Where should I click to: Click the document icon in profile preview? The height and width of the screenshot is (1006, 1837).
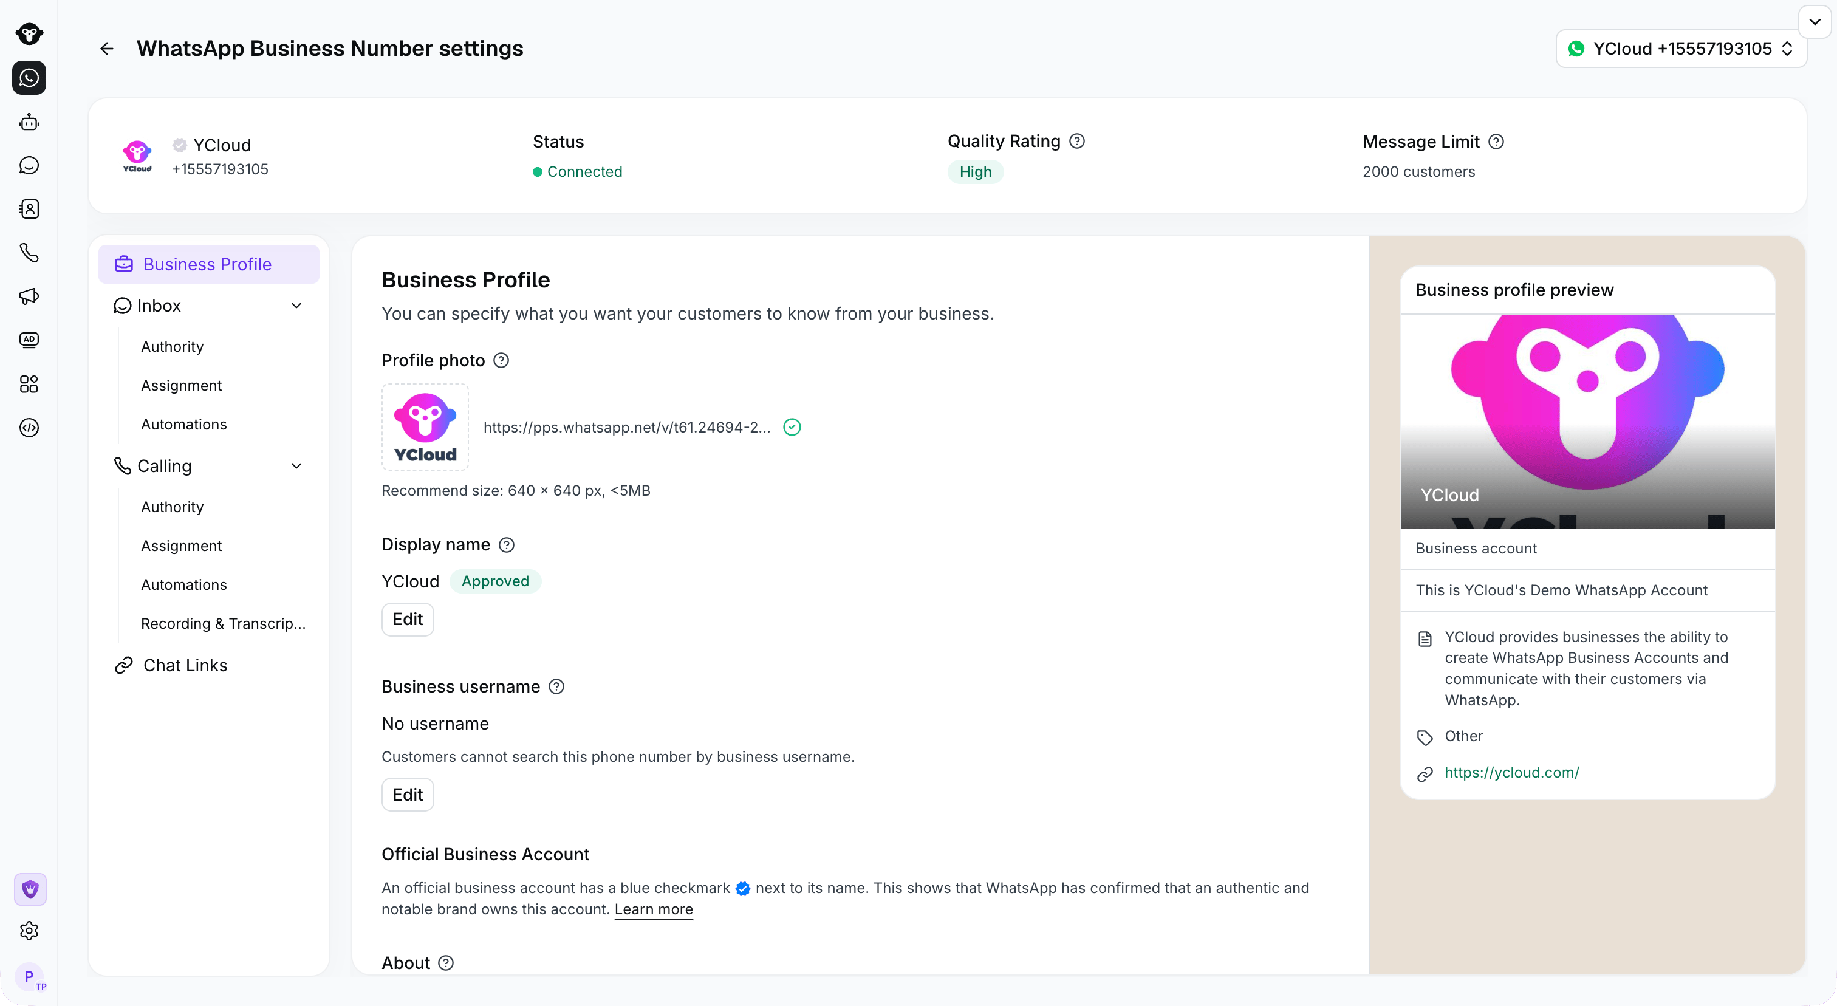click(1425, 639)
